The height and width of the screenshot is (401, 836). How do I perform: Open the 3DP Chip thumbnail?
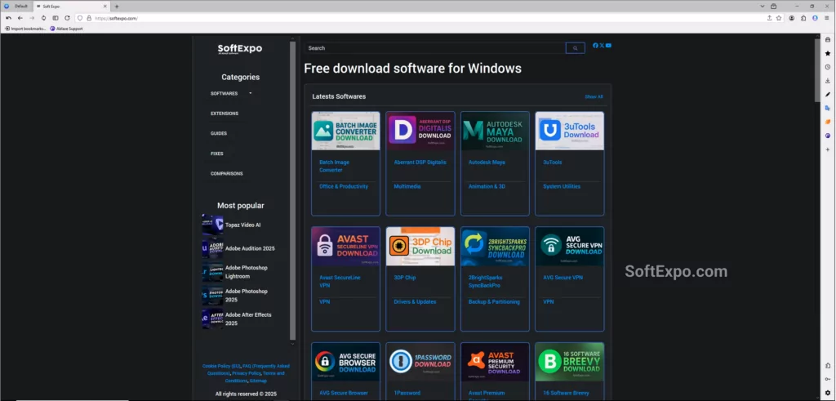(x=420, y=247)
